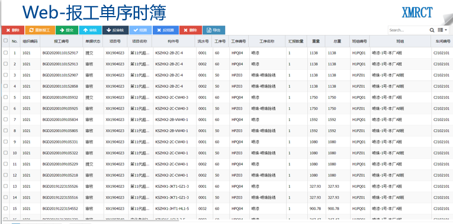Check the checkbox for row No. 5
453x224 pixels.
[x=5, y=97]
